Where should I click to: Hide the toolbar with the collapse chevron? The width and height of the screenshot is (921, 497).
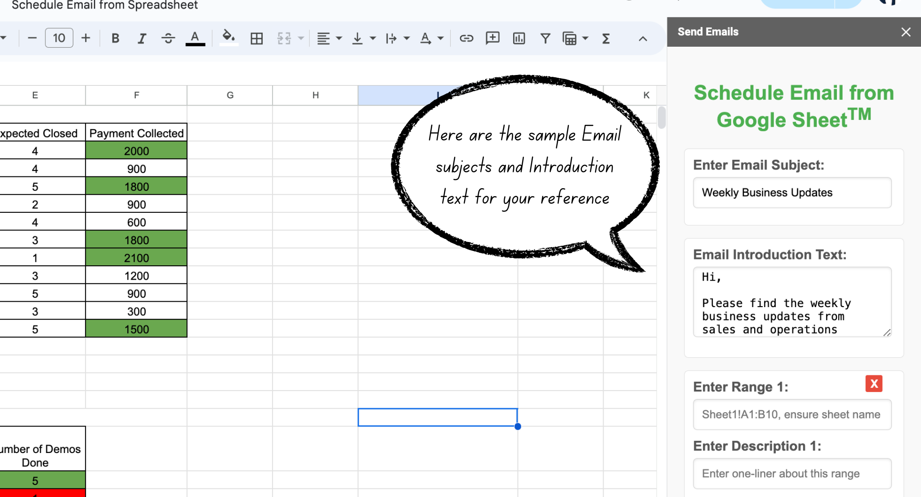click(643, 39)
